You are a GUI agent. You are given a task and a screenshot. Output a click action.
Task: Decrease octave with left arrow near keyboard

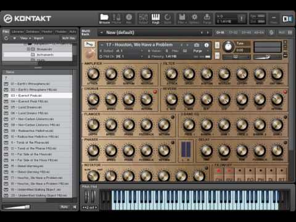coord(83,208)
